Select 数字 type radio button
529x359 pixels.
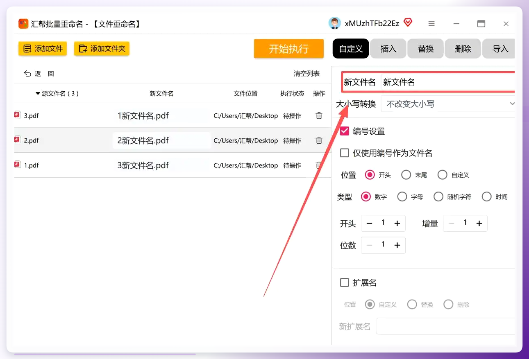pos(366,197)
